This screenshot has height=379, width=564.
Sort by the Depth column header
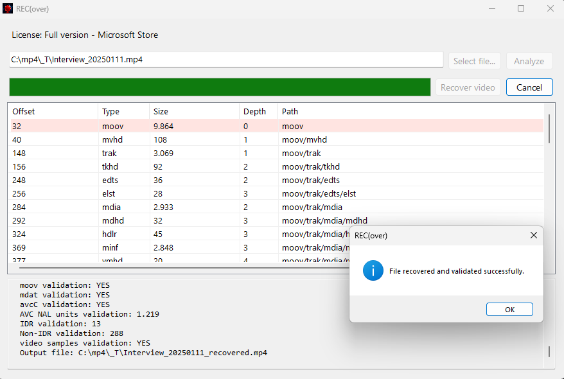tap(259, 112)
